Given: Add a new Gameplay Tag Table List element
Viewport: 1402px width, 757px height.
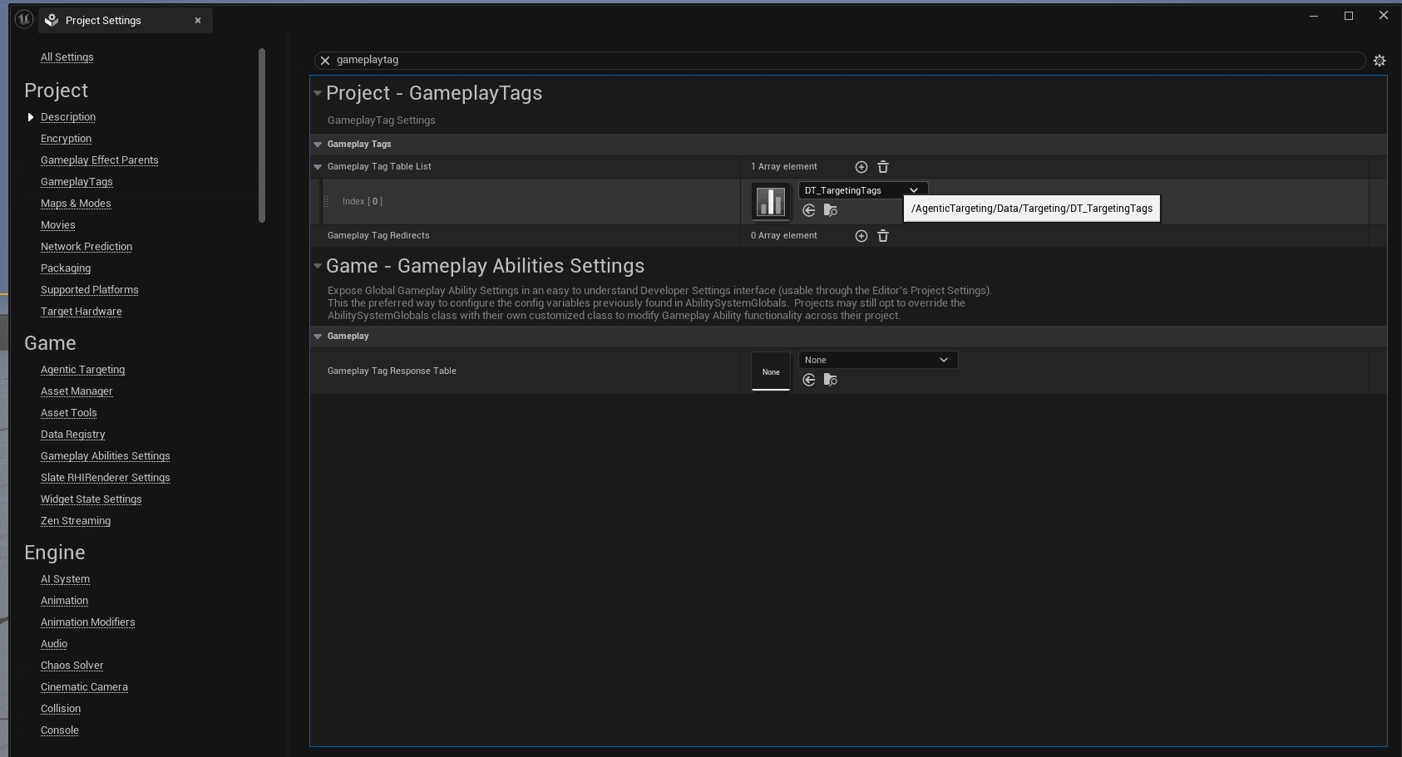Looking at the screenshot, I should (861, 166).
